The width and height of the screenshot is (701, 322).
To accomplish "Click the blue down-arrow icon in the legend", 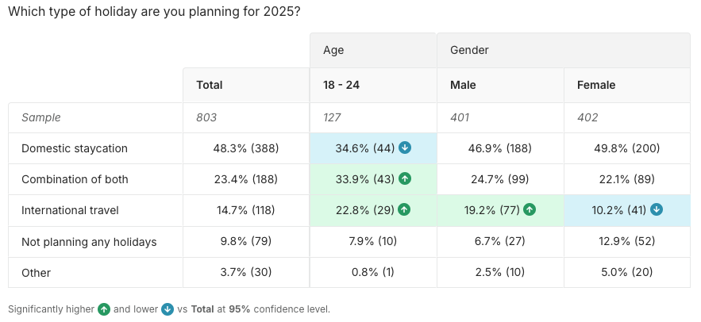I will 167,309.
